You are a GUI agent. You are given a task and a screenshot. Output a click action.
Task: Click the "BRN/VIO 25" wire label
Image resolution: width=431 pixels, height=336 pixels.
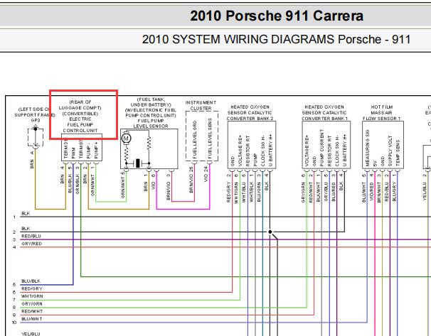(191, 180)
